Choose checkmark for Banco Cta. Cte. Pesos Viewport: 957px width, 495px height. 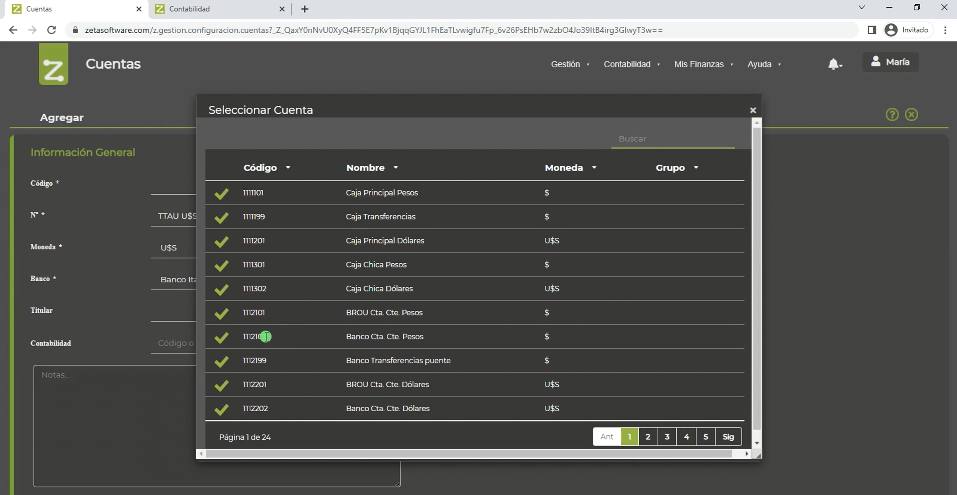(x=221, y=337)
